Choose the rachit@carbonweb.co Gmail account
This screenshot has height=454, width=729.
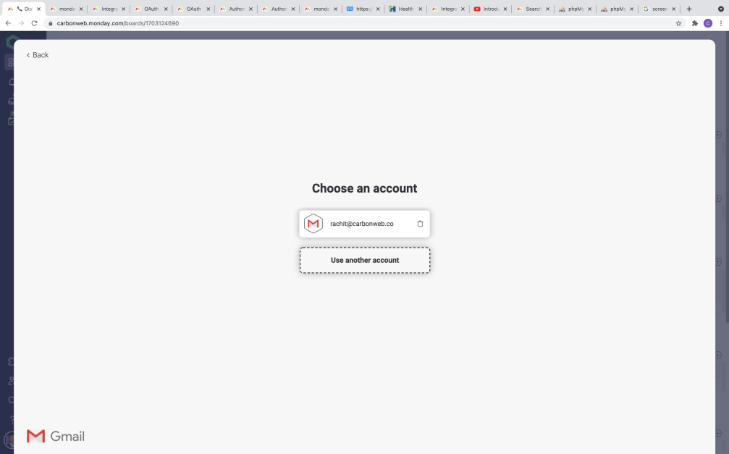[365, 224]
